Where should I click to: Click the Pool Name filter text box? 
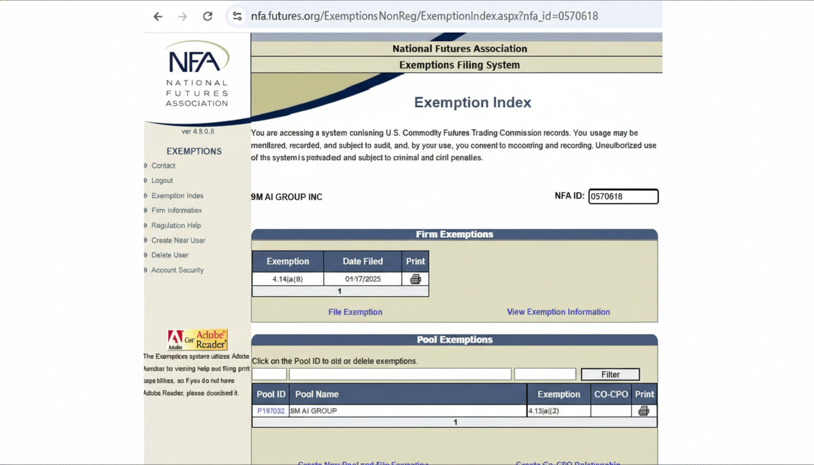[x=400, y=374]
